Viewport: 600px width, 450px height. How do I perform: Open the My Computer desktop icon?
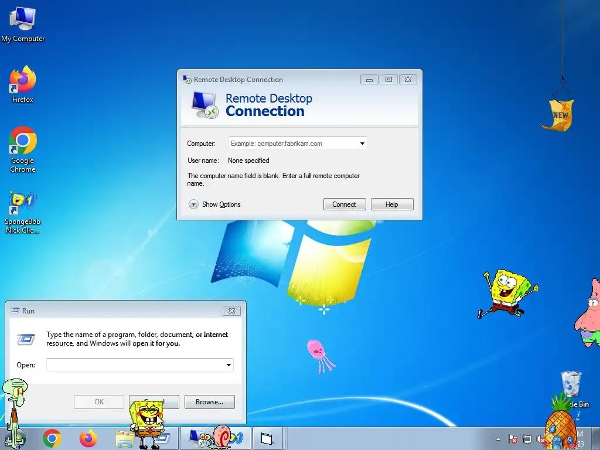[23, 25]
